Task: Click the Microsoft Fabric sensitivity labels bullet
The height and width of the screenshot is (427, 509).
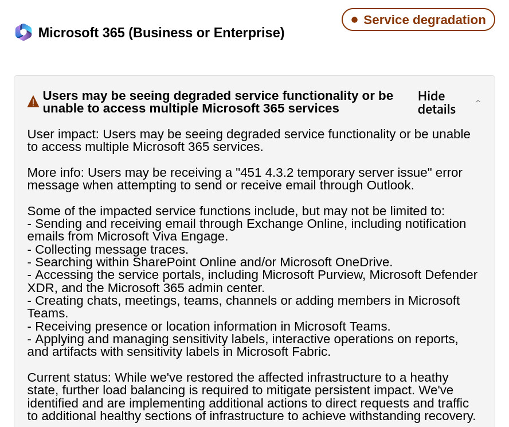Action: 243,345
